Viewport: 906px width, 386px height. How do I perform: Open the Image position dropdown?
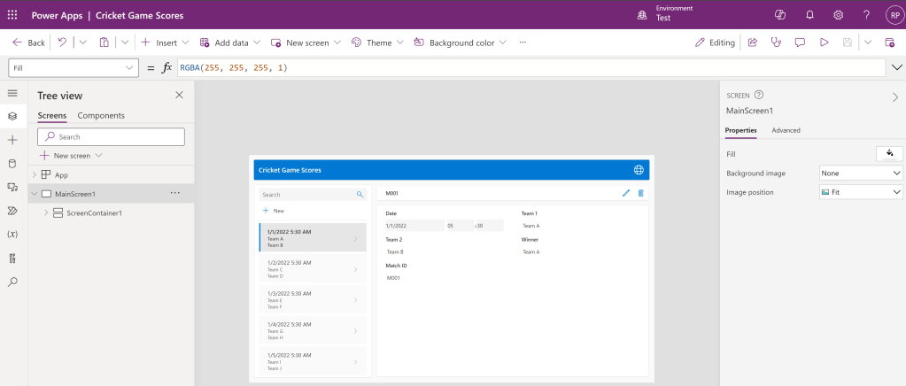860,192
